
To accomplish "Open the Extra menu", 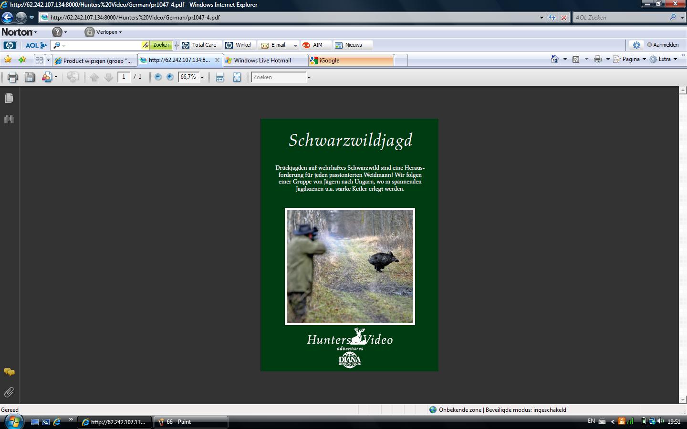I will click(664, 59).
